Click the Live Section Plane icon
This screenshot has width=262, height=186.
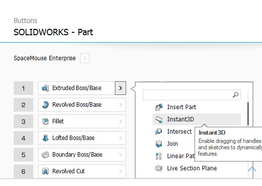pos(159,168)
